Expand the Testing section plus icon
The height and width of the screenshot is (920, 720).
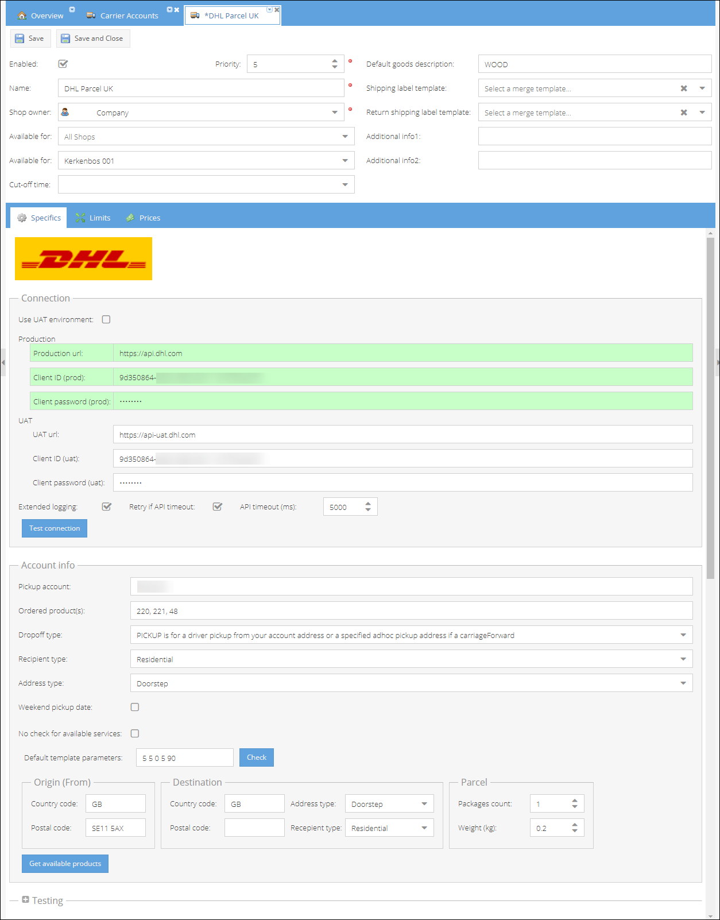pos(25,899)
